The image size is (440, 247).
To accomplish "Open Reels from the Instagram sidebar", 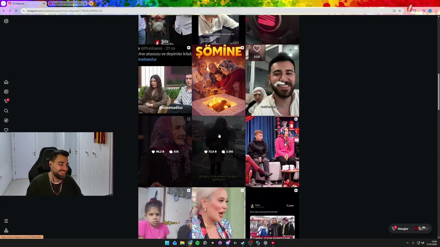I will pyautogui.click(x=6, y=92).
